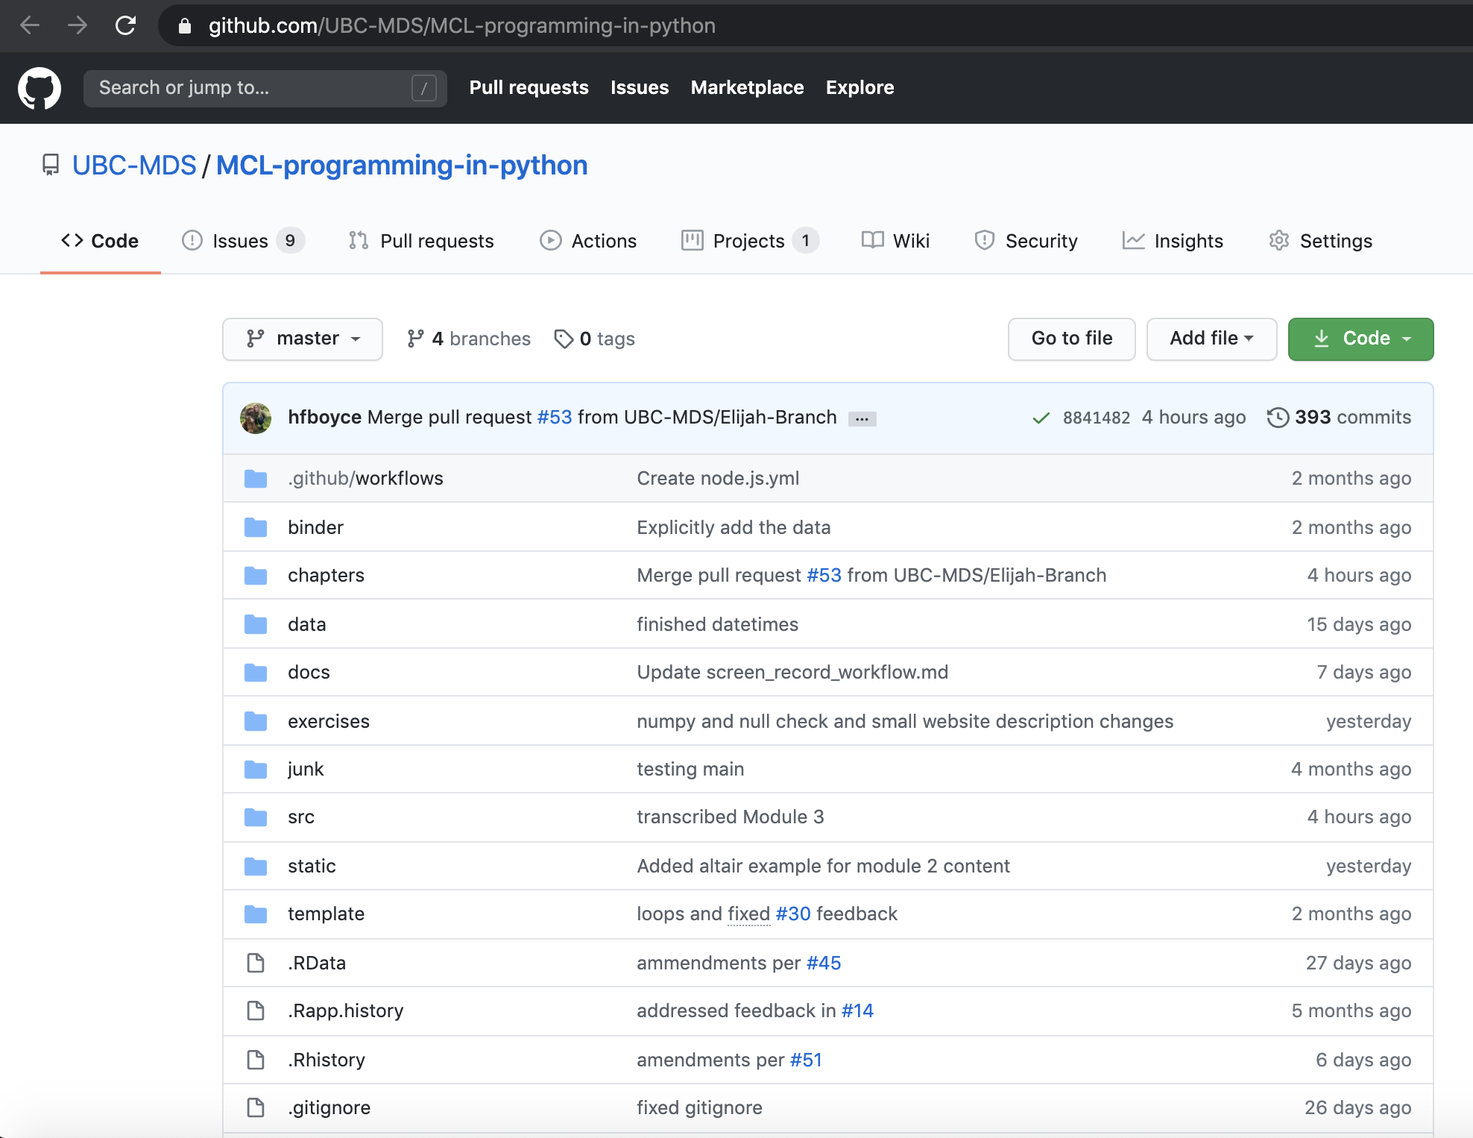This screenshot has height=1138, width=1473.
Task: Open commit history via clock icon
Action: coord(1277,418)
